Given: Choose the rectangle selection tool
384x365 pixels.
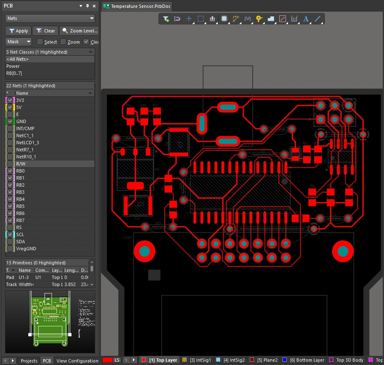Looking at the screenshot, I should point(201,19).
